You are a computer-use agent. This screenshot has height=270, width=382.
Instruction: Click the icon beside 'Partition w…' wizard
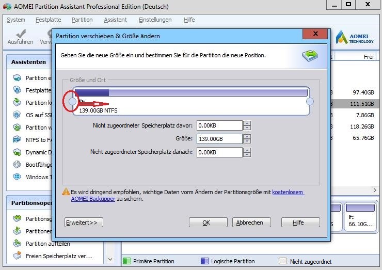point(17,127)
